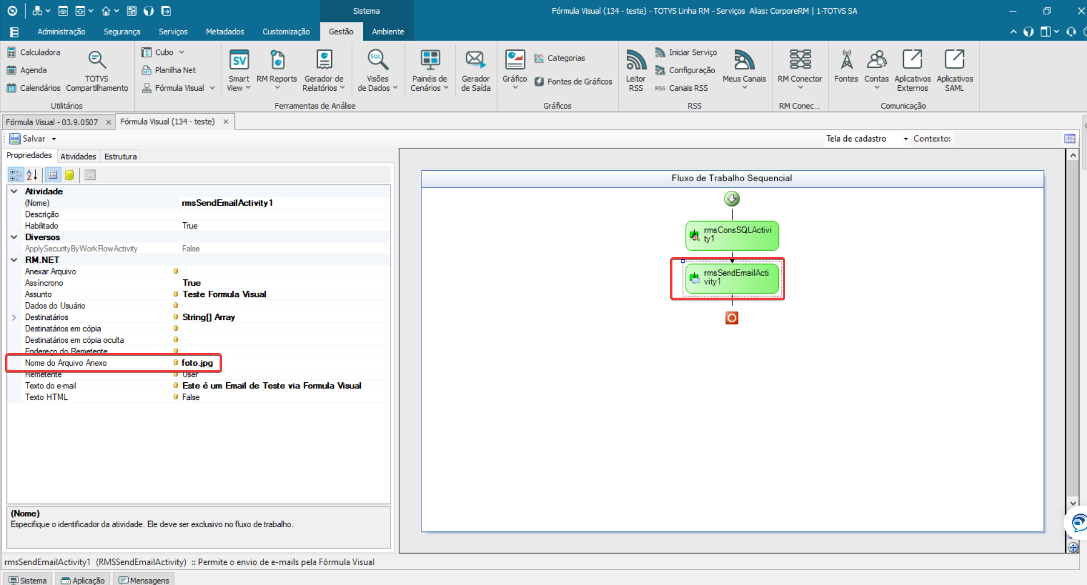The width and height of the screenshot is (1087, 585).
Task: Open Calendários in the ribbon
Action: point(34,88)
